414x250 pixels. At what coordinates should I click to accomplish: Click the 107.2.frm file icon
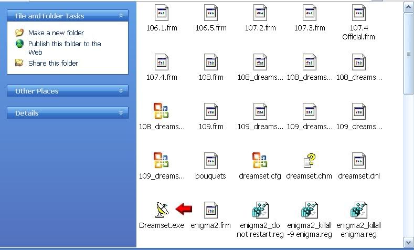pyautogui.click(x=260, y=13)
